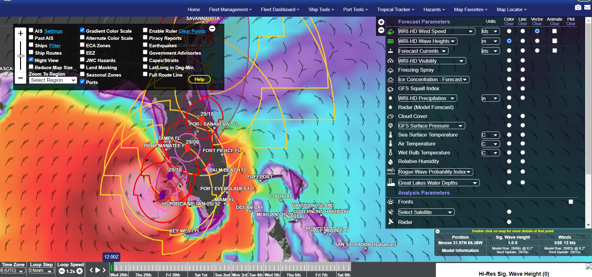Click the precipitation drop icon
This screenshot has width=592, height=277.
coord(391,98)
